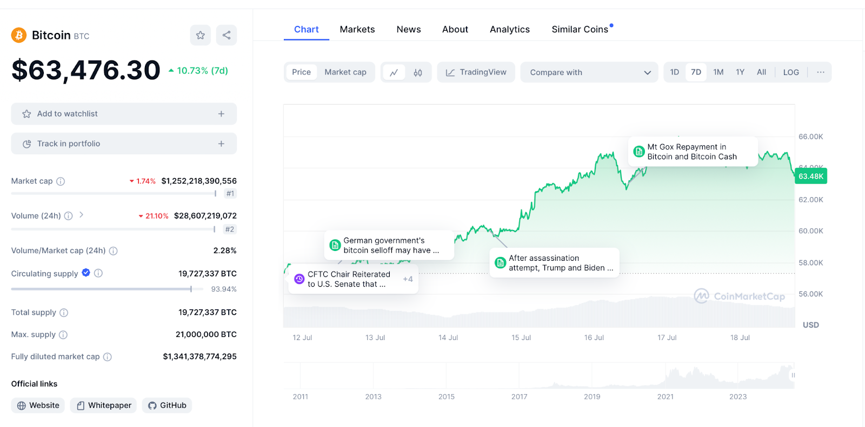Screen dimensions: 865x427
Task: Open the Compare with dropdown
Action: click(x=589, y=72)
